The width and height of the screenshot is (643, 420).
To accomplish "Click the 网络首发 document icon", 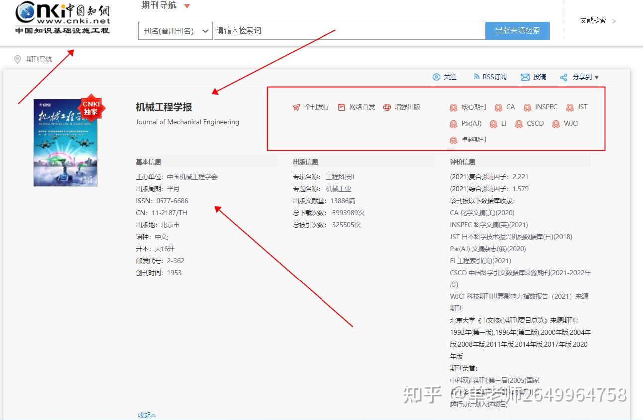I will tap(341, 107).
